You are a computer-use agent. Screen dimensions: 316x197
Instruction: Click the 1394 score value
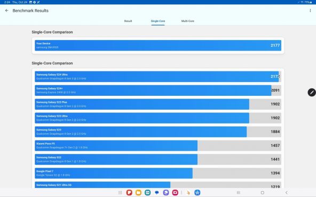(275, 173)
